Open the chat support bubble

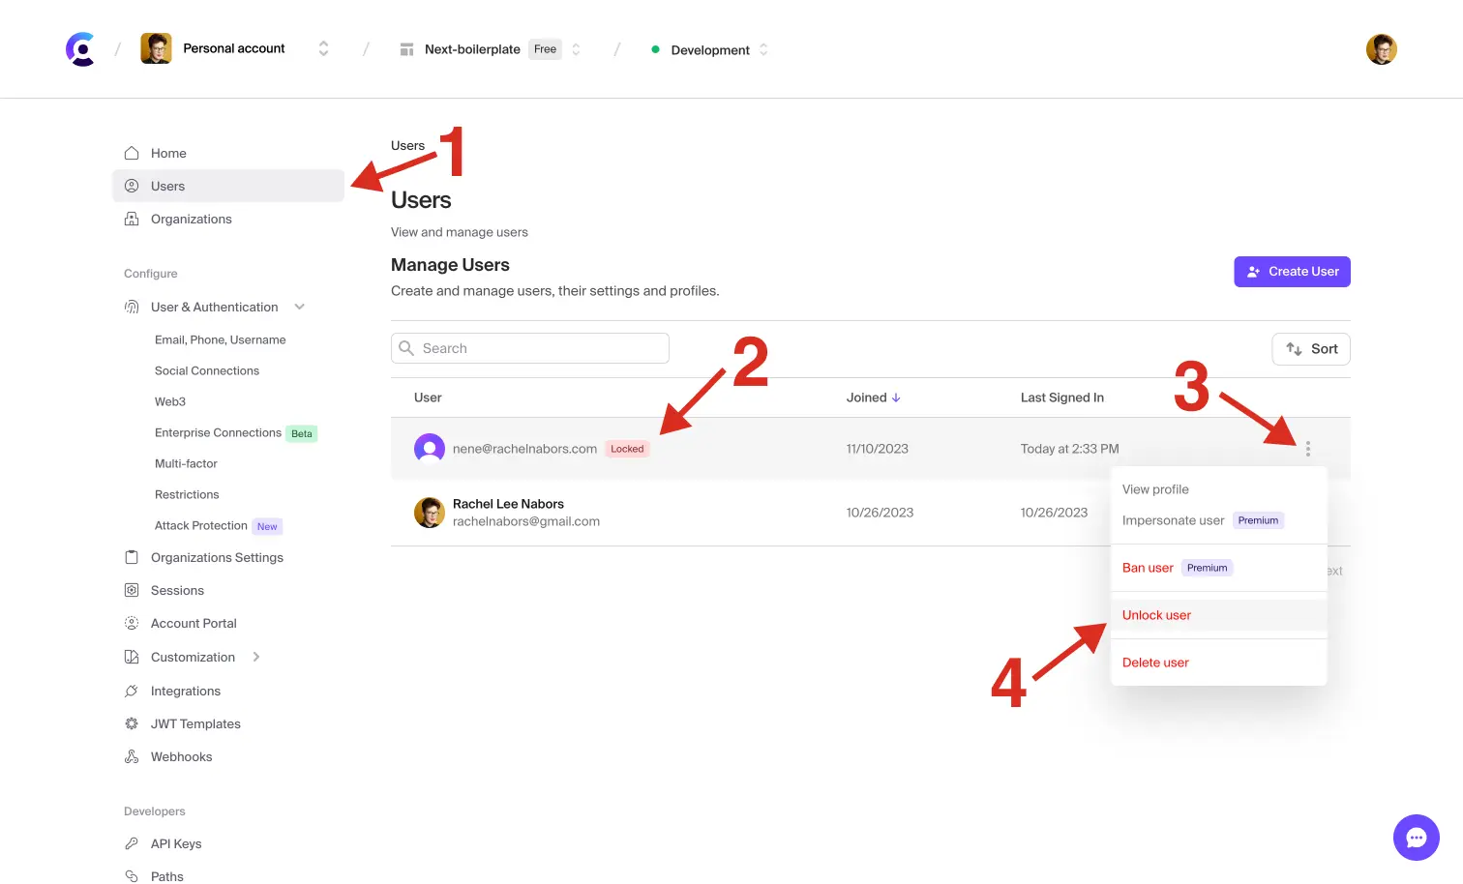click(x=1416, y=838)
